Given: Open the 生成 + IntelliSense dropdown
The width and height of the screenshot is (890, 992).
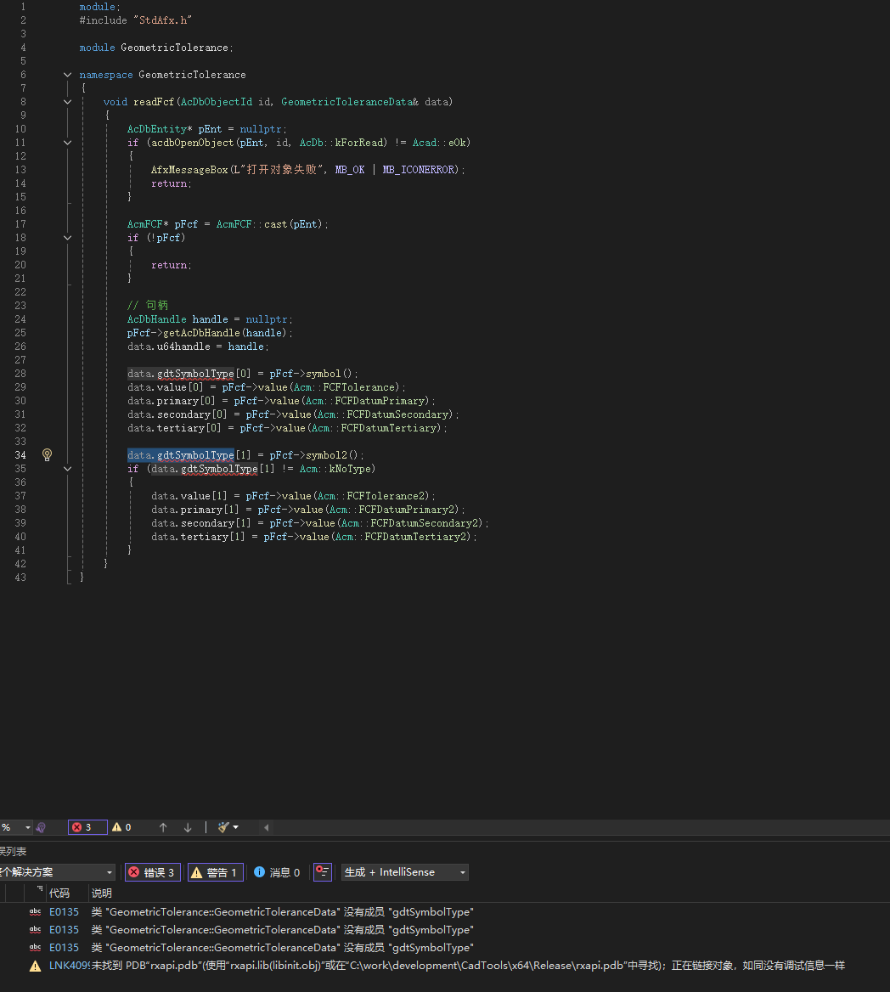Looking at the screenshot, I should pos(405,872).
